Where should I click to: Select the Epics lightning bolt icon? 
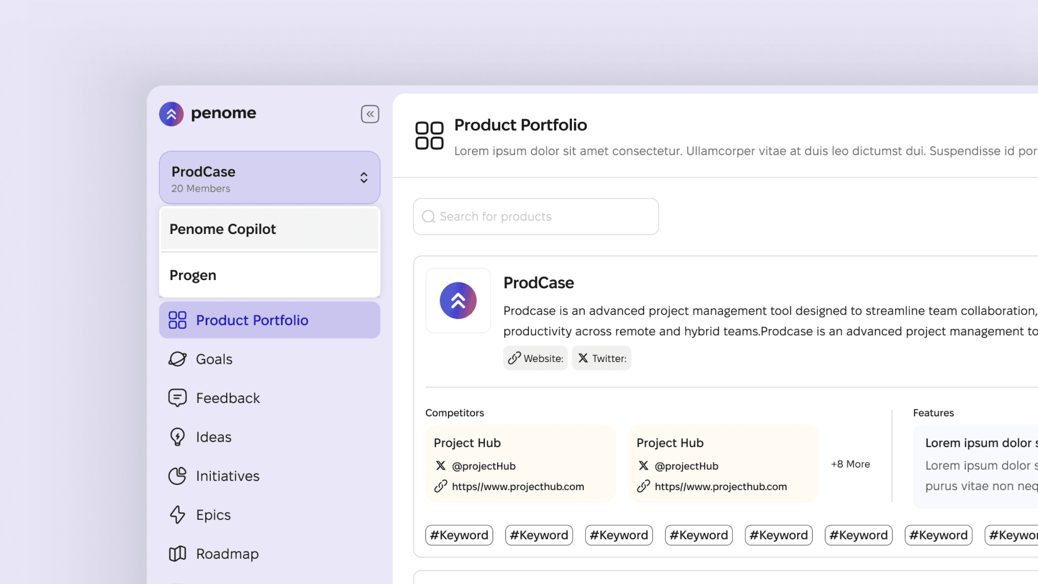point(177,514)
